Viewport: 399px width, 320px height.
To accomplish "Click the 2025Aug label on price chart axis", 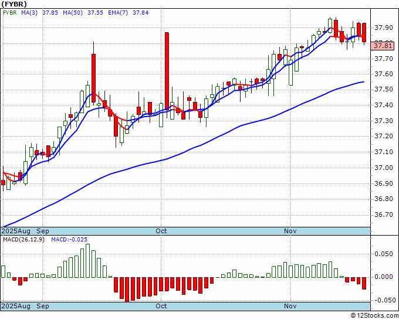I will click(16, 231).
